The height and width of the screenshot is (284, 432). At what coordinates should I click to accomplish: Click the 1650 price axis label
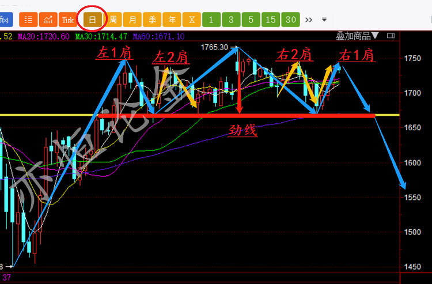point(412,128)
